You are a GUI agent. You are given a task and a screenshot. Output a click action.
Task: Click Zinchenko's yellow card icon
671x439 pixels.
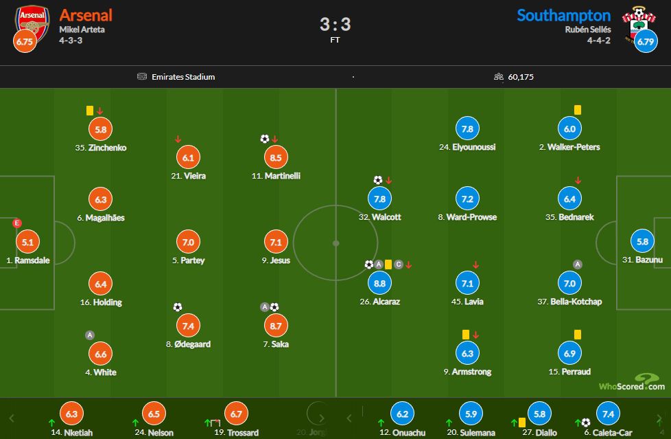coord(90,111)
